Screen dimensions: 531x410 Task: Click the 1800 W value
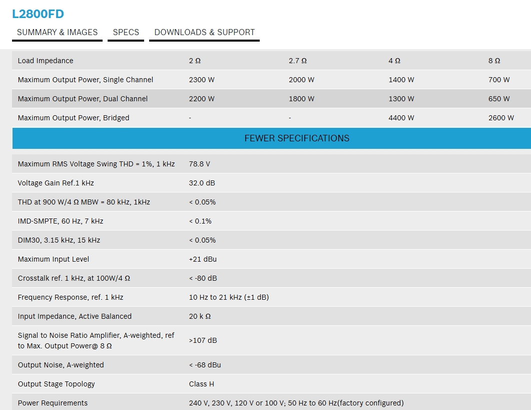coord(301,99)
